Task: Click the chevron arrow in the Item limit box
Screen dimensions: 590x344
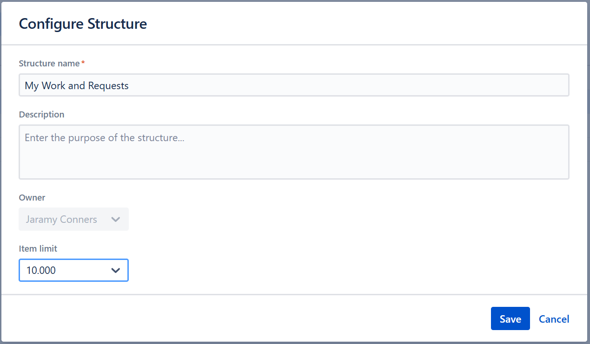Action: click(x=116, y=270)
